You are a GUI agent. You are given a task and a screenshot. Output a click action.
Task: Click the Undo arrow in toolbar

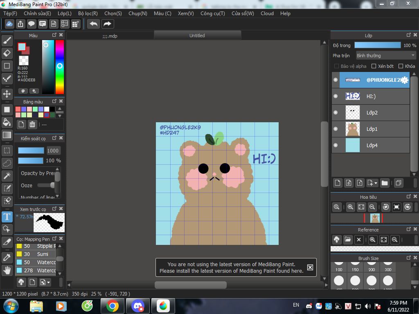(x=93, y=24)
